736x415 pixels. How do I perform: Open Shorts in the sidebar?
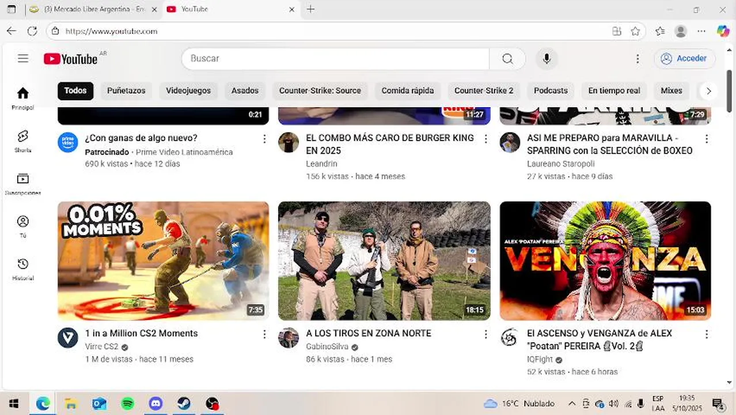pyautogui.click(x=23, y=141)
